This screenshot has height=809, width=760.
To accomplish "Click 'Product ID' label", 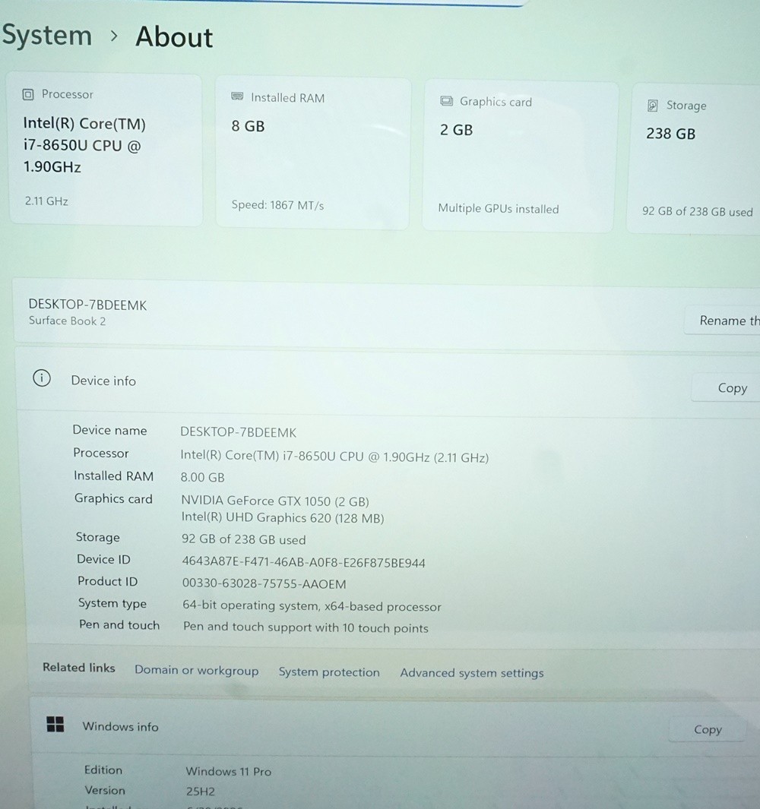I will [x=107, y=581].
